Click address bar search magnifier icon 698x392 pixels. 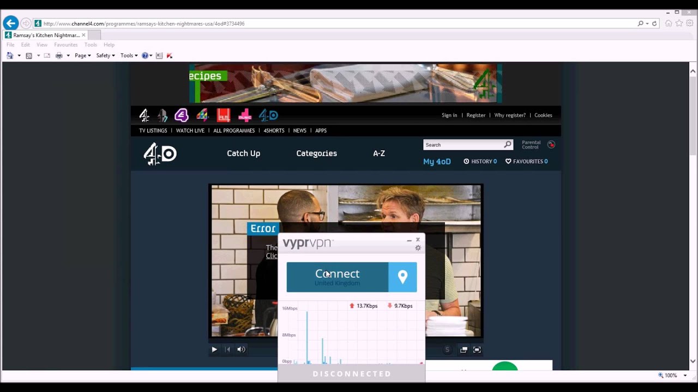pyautogui.click(x=641, y=23)
